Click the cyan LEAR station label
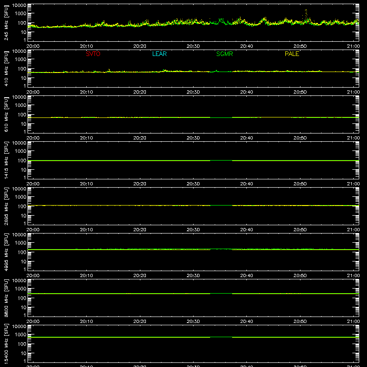 pos(159,54)
